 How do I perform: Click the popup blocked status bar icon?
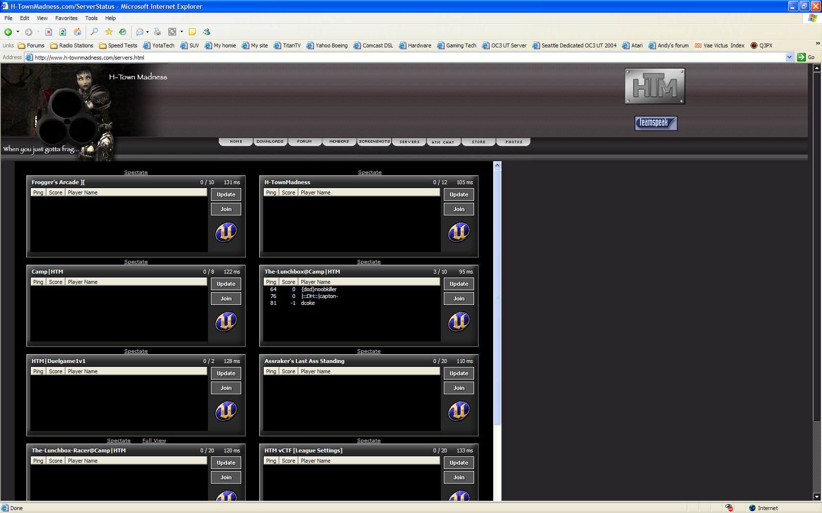(729, 508)
